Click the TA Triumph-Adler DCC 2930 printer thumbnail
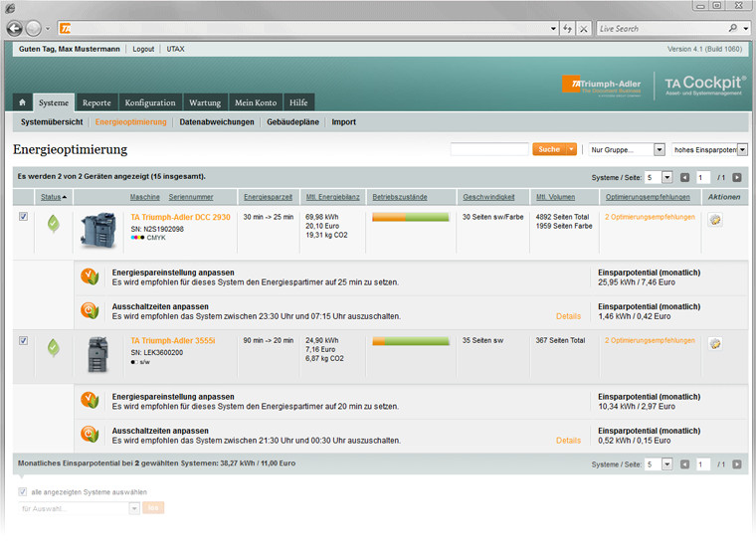 pos(98,230)
